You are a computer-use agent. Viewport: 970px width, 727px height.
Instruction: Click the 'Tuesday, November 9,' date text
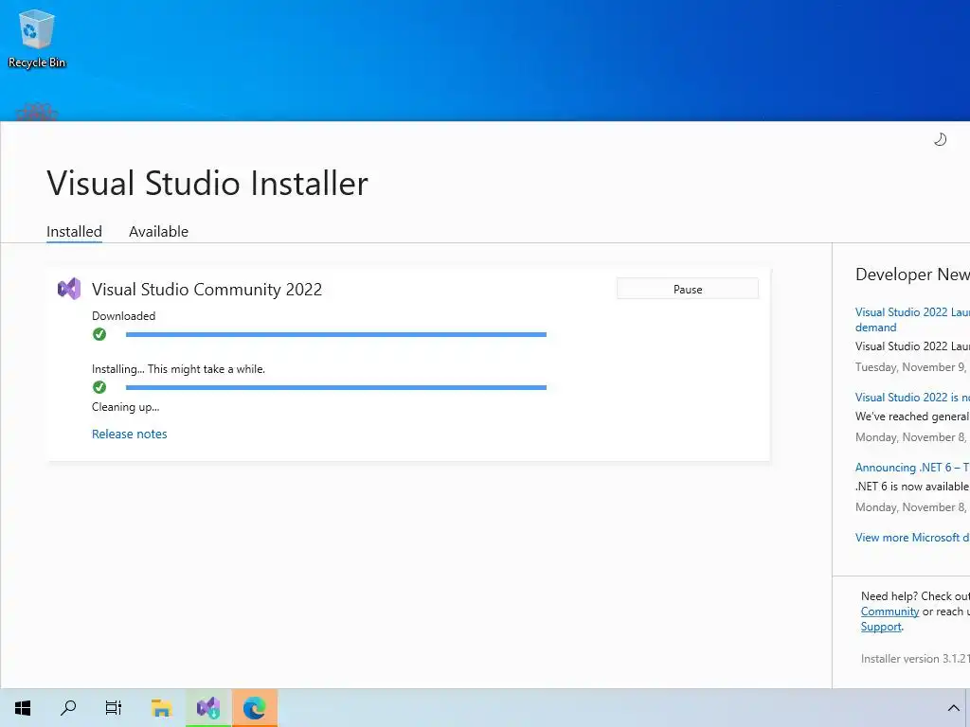(x=910, y=367)
